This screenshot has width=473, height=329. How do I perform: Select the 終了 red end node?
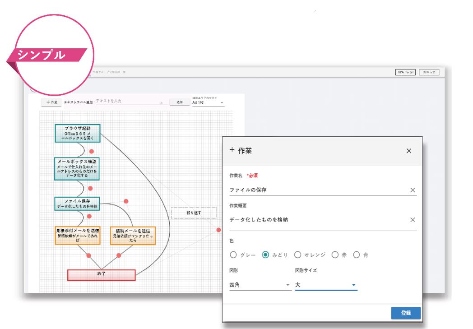[x=102, y=275]
